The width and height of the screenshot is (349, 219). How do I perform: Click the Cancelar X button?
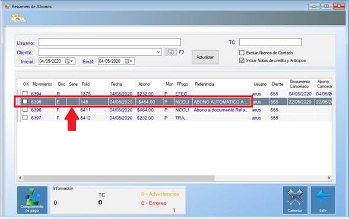[x=295, y=200]
